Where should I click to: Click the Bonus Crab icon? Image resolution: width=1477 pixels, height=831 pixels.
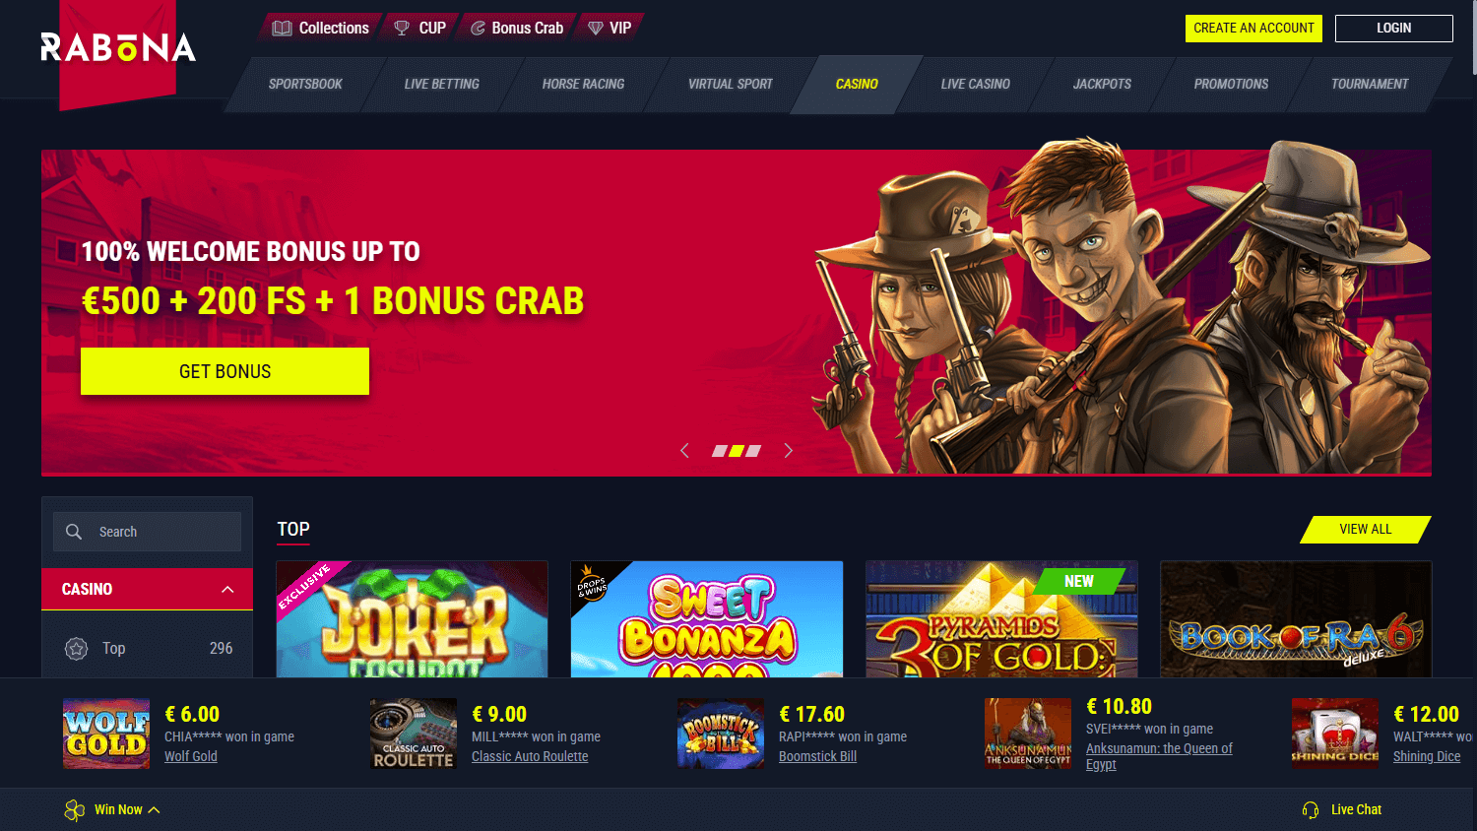(x=478, y=28)
